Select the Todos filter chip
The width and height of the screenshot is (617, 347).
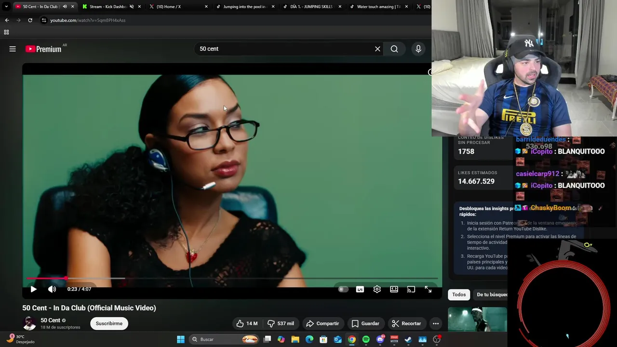point(459,294)
